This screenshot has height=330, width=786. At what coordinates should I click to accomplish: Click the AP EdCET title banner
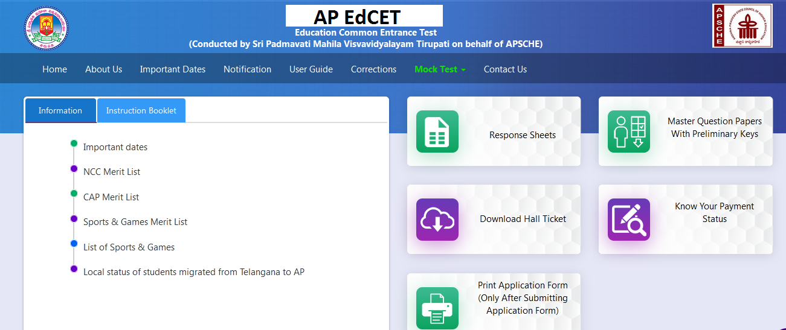click(x=364, y=16)
